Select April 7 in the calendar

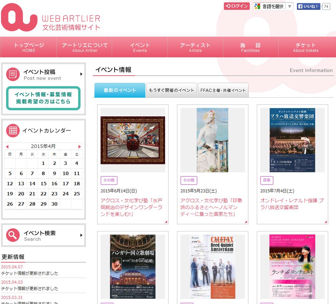pos(32,173)
